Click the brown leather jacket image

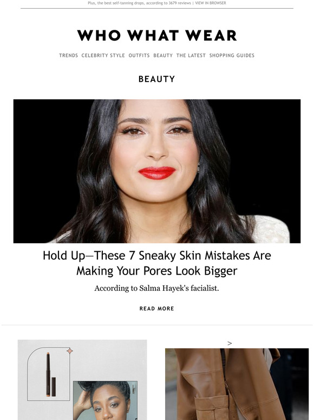click(237, 384)
